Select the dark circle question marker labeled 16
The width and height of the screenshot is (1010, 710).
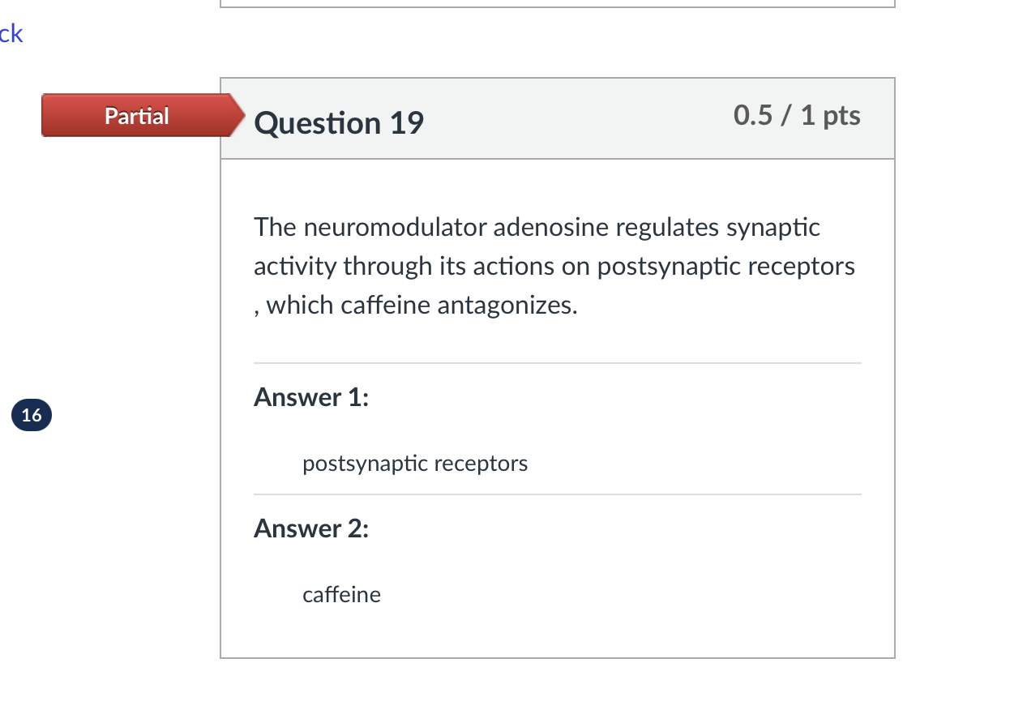31,414
